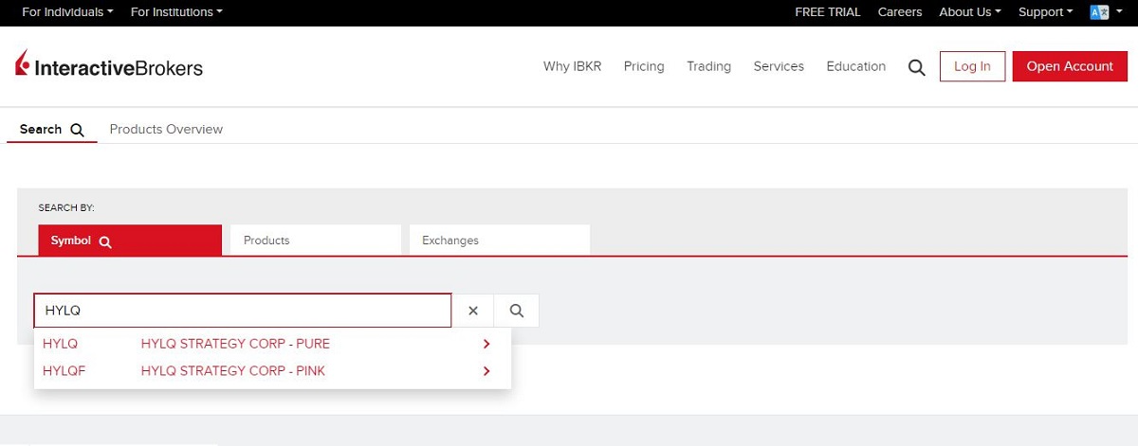This screenshot has height=446, width=1138.
Task: Select the Symbol search-by tab
Action: 130,241
